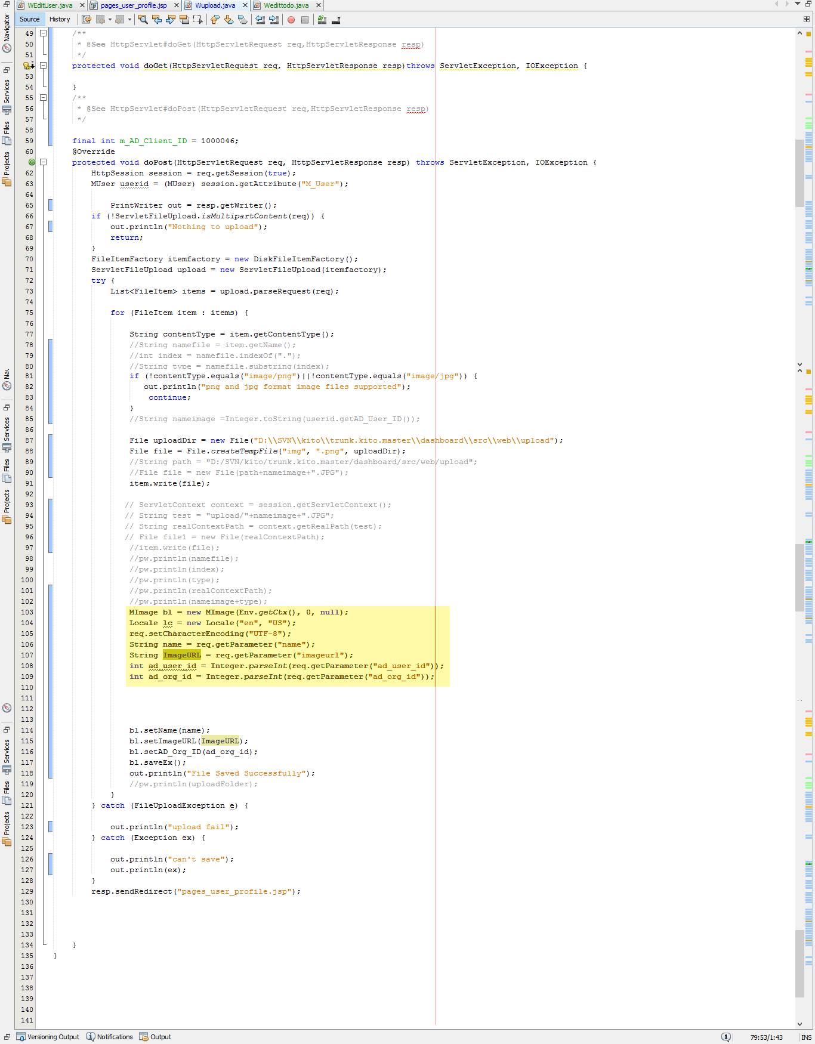Click Shift Line Right icon

coord(274,19)
